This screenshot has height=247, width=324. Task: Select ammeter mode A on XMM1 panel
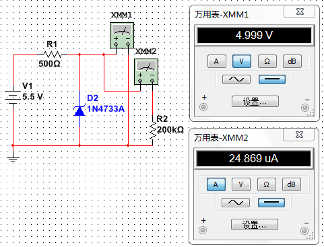(216, 61)
